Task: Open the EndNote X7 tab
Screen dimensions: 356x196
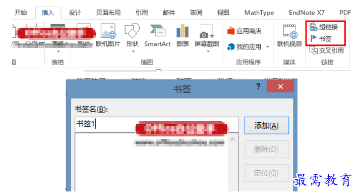Action: [x=307, y=13]
